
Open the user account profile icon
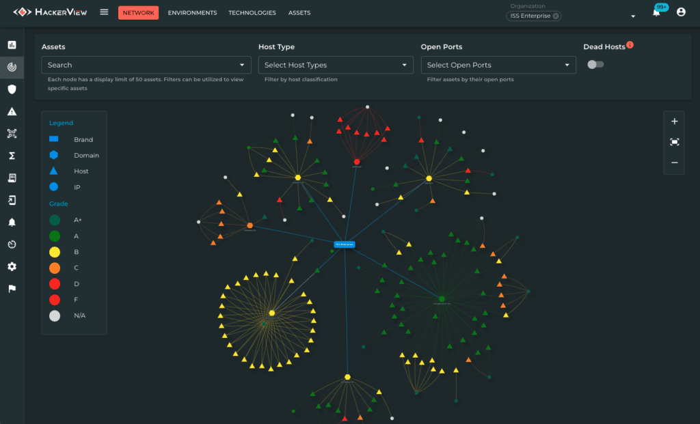tap(681, 12)
